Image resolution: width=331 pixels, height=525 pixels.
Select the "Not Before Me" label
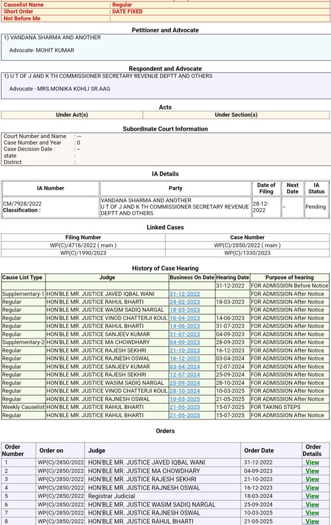(22, 18)
